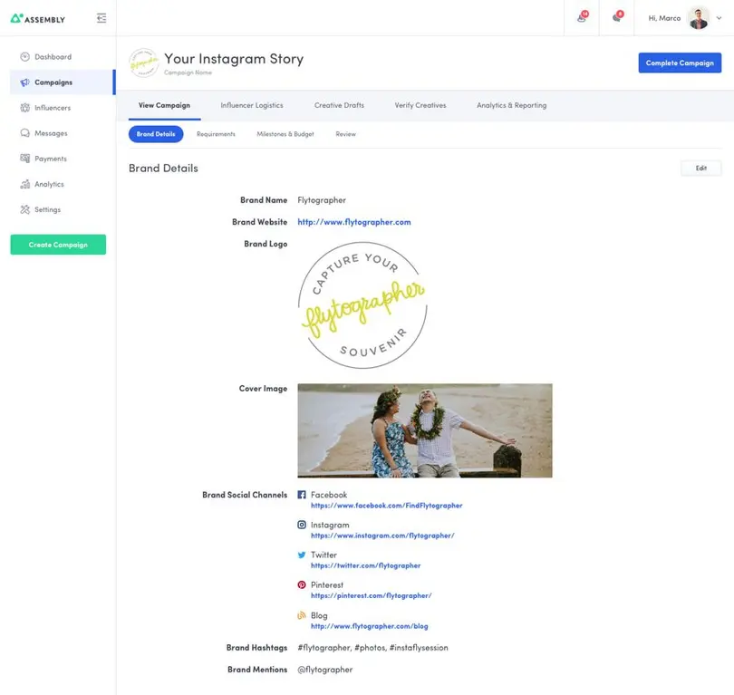This screenshot has height=695, width=734.
Task: Go to the Analytics & Reporting tab
Action: [511, 105]
